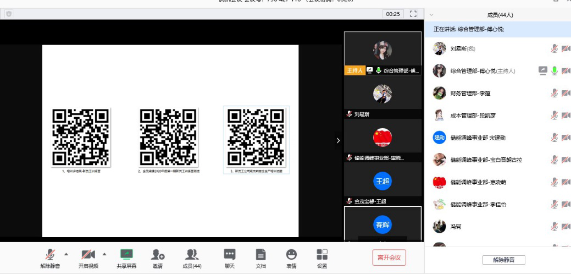Open the 文档 documents icon
Viewport: 571px width, 274px height.
(x=260, y=254)
